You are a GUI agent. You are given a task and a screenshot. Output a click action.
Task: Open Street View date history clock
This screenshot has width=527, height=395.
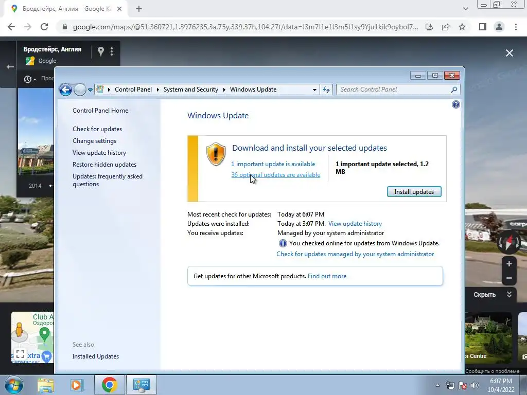[28, 79]
